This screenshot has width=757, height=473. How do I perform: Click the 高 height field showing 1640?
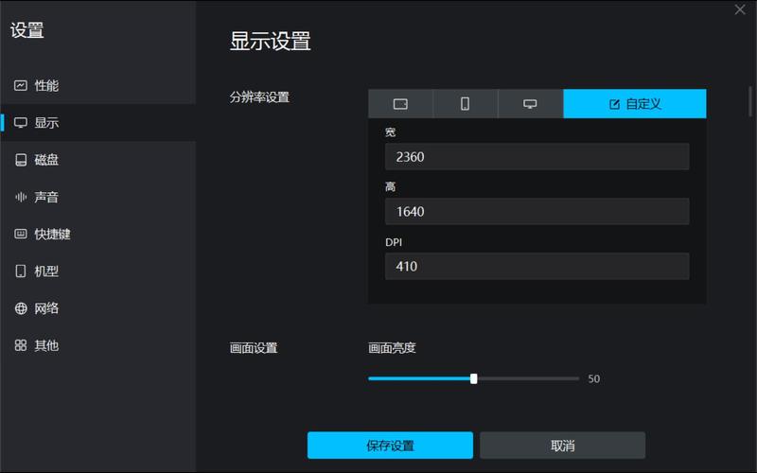(537, 211)
